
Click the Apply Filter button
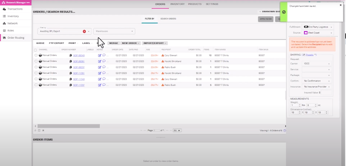click(x=266, y=19)
